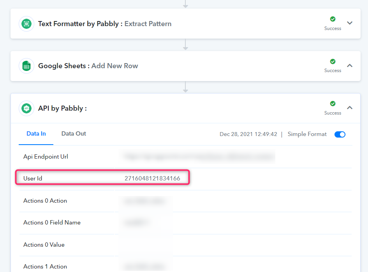
Task: Click the Text Formatter by Pabbly app icon
Action: [26, 24]
